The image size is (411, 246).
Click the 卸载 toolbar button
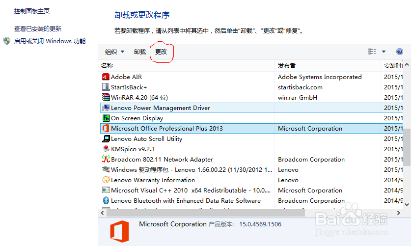pyautogui.click(x=140, y=52)
